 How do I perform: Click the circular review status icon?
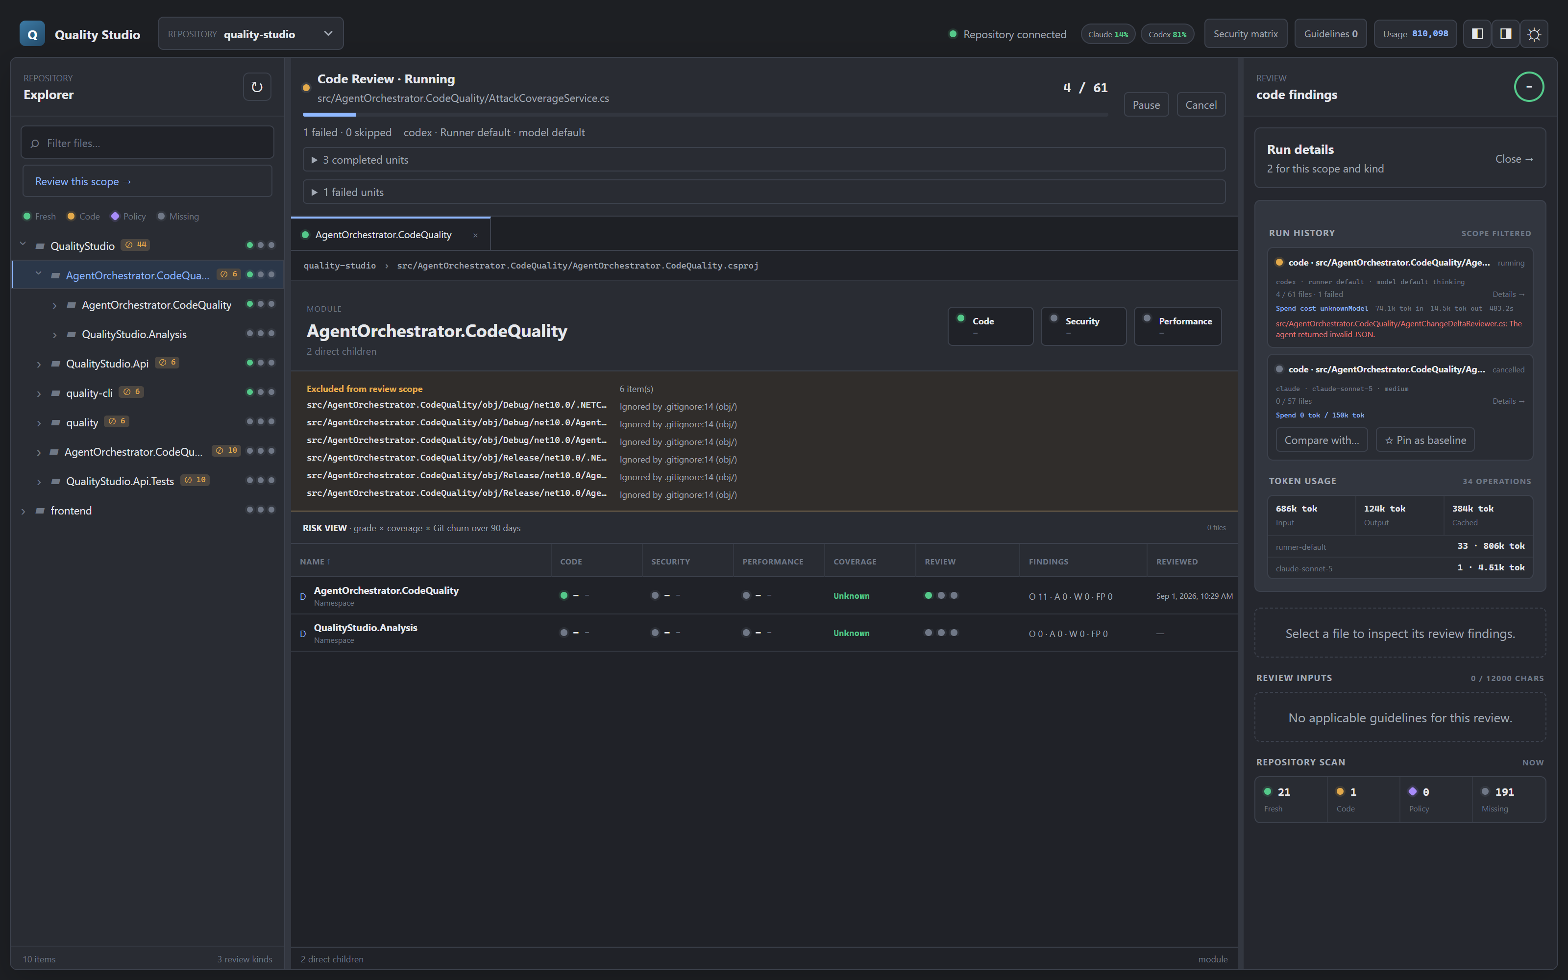(x=1529, y=87)
